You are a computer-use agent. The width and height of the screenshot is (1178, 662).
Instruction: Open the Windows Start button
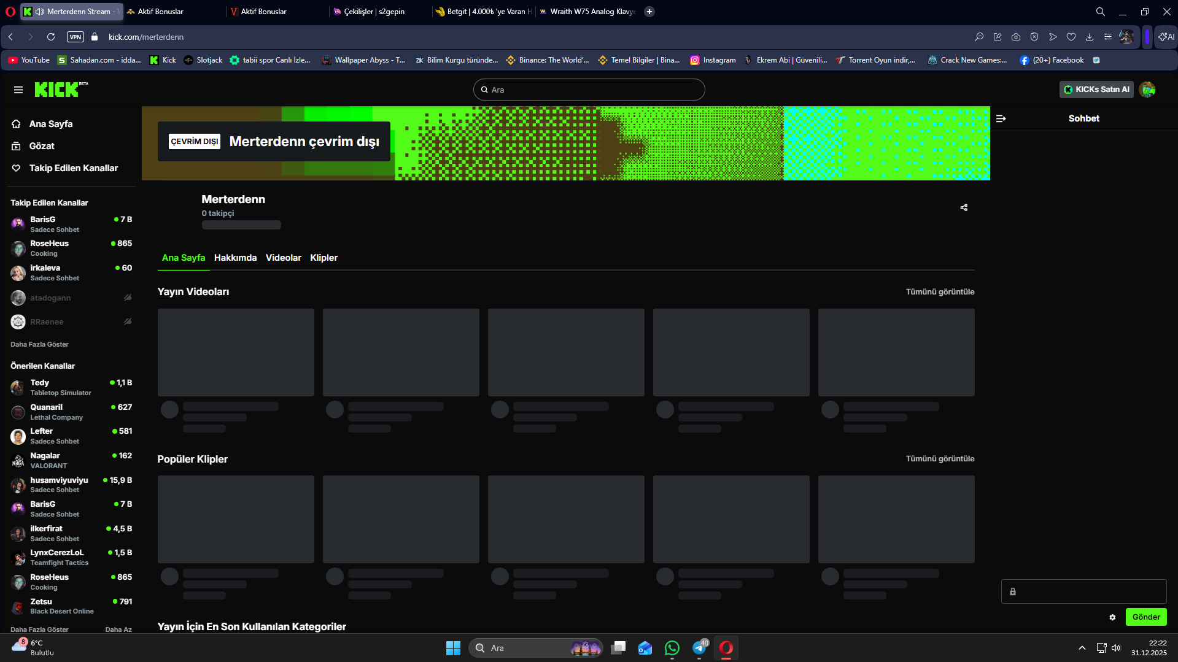pyautogui.click(x=453, y=648)
